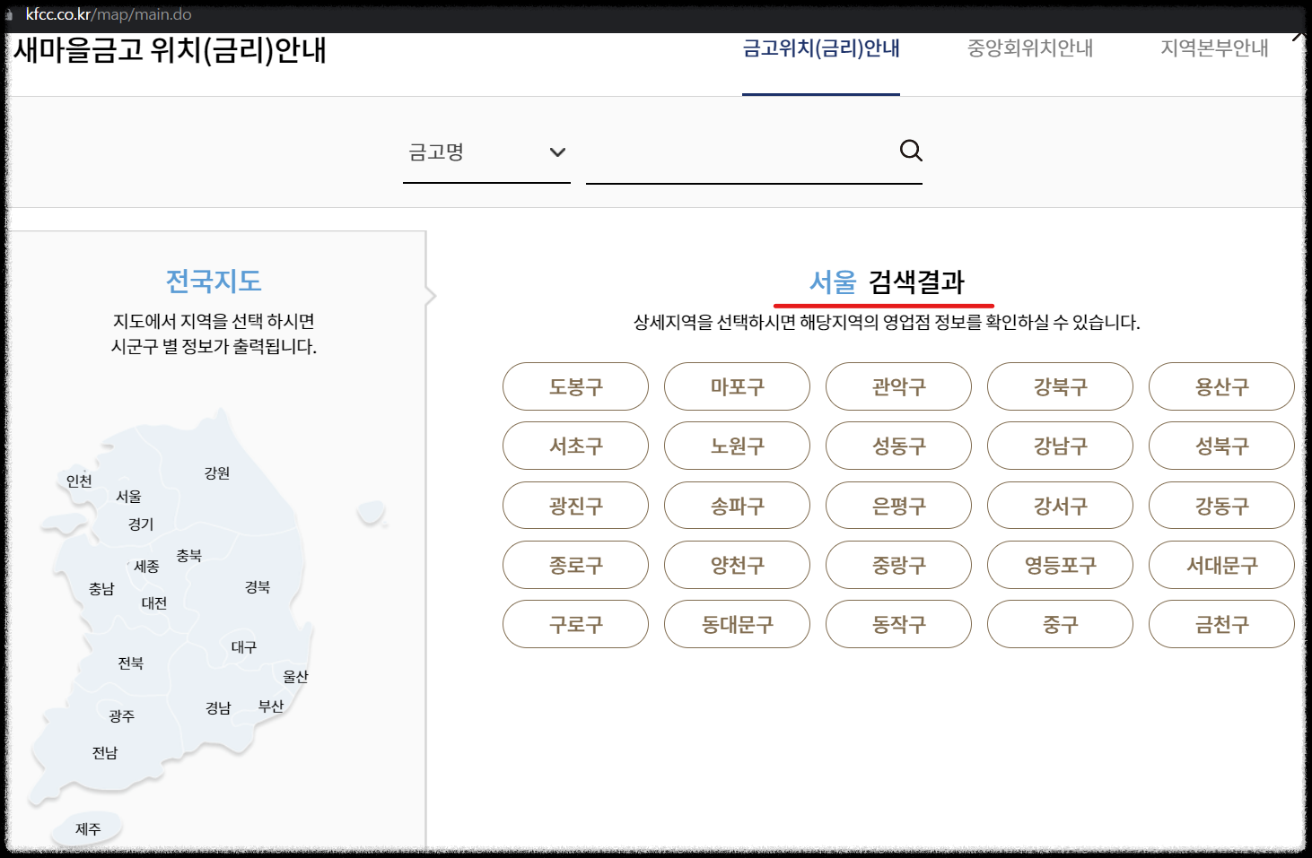Click 부산 on the map

[x=271, y=706]
